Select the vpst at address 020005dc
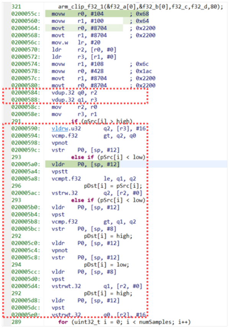Image resolution: width=229 pixels, height=328 pixels. 58,307
